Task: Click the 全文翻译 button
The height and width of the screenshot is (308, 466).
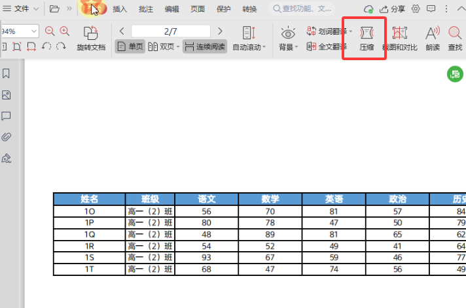Action: (x=327, y=46)
